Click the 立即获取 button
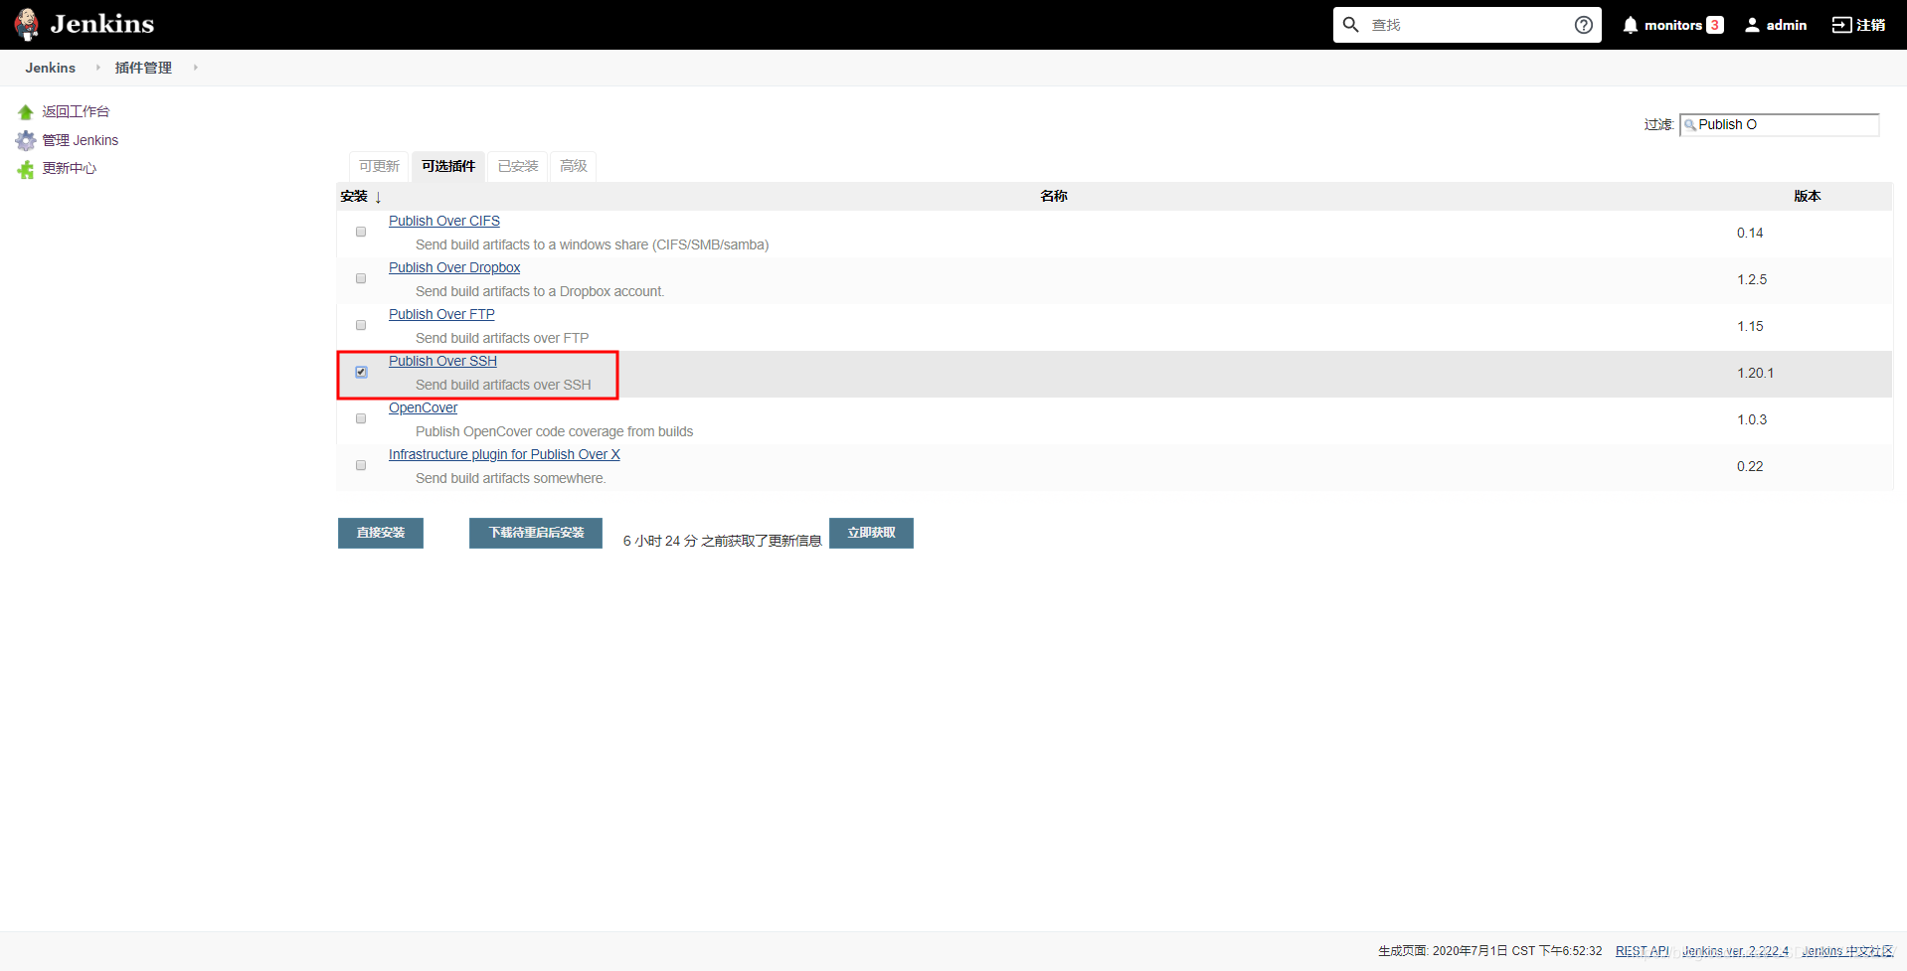The width and height of the screenshot is (1907, 971). point(871,533)
